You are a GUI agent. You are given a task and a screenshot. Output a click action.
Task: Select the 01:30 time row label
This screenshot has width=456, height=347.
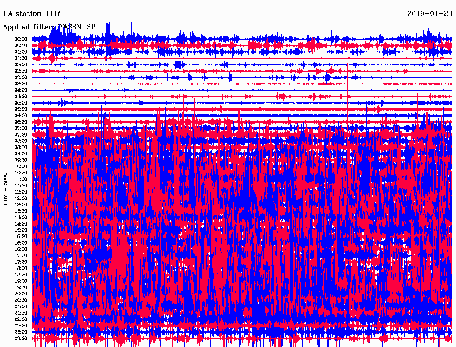pyautogui.click(x=21, y=58)
